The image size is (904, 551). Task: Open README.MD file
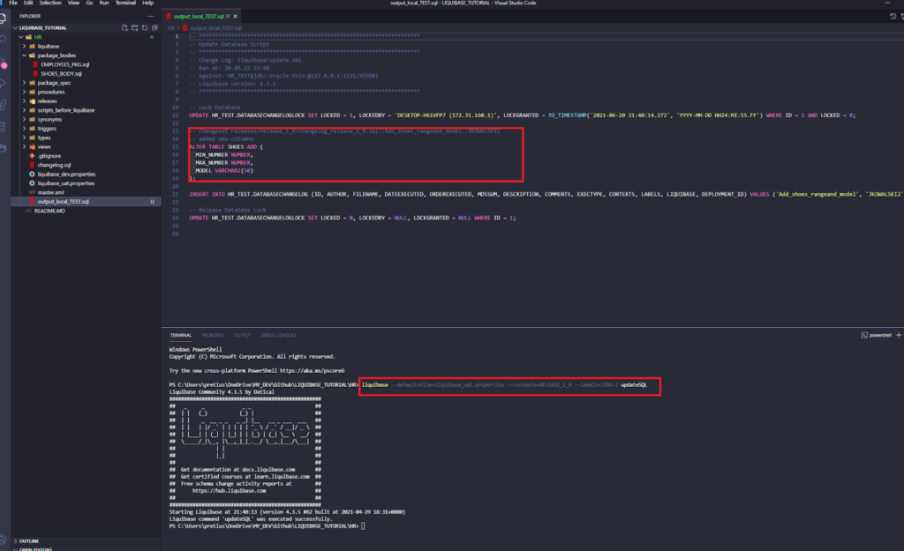point(86,211)
